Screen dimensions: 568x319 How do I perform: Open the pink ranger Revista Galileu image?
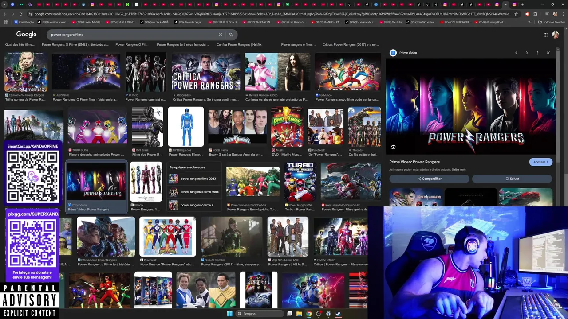[277, 72]
